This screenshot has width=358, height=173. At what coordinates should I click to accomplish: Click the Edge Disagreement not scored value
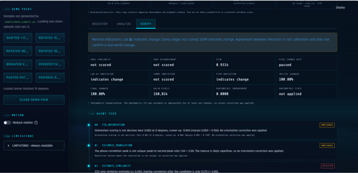(x=163, y=65)
